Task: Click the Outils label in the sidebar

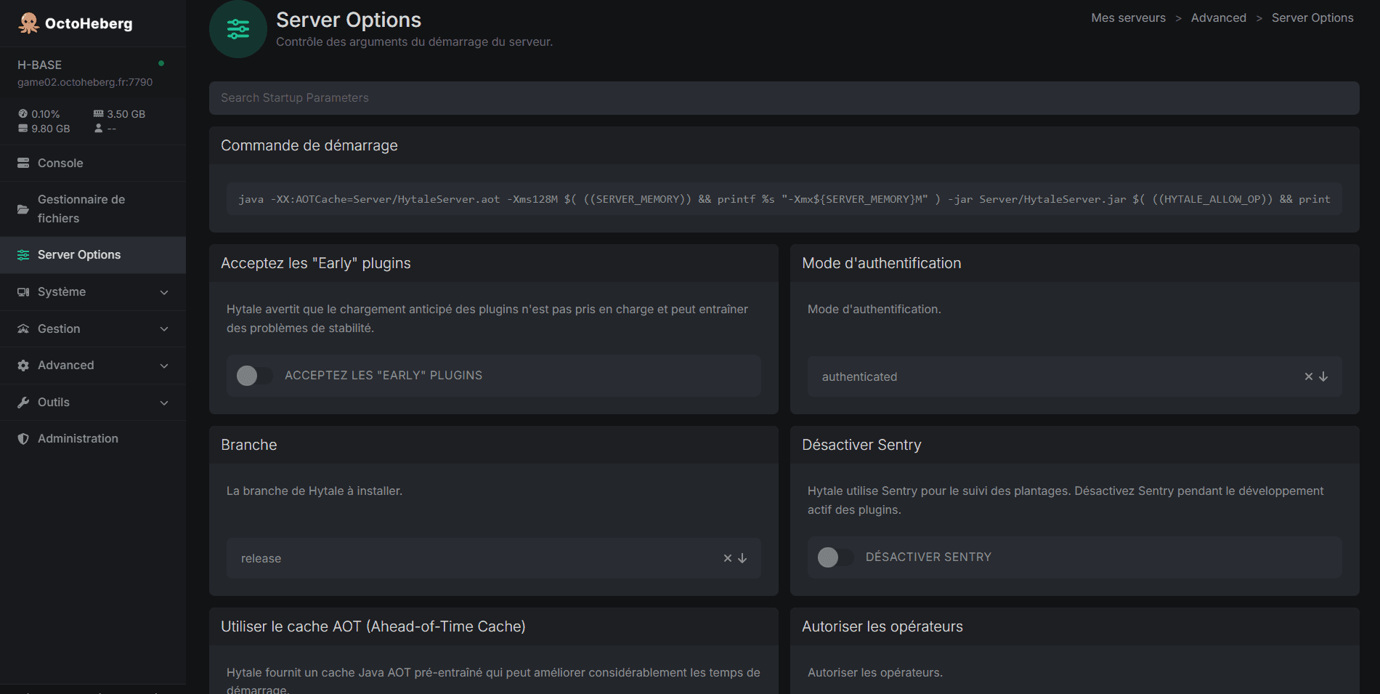Action: click(54, 402)
